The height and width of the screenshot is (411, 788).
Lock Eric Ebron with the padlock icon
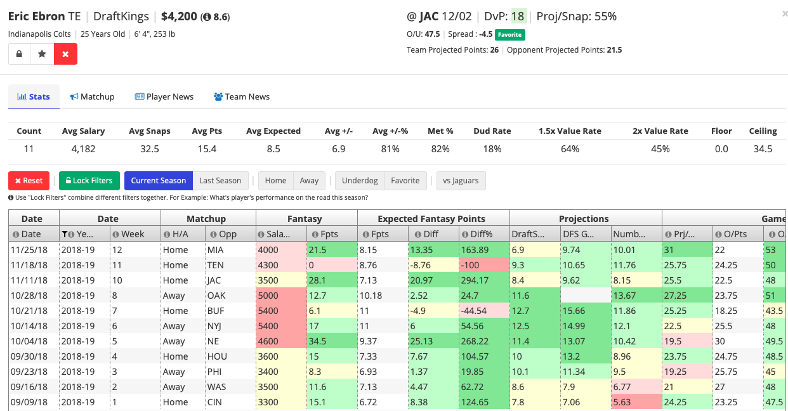click(20, 54)
